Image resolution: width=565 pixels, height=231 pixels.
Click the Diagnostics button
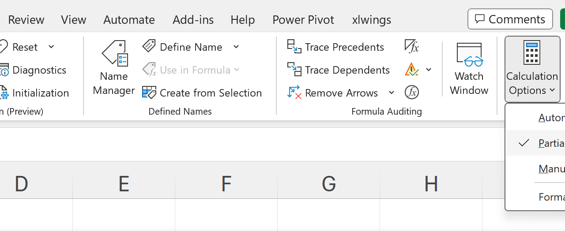(39, 70)
